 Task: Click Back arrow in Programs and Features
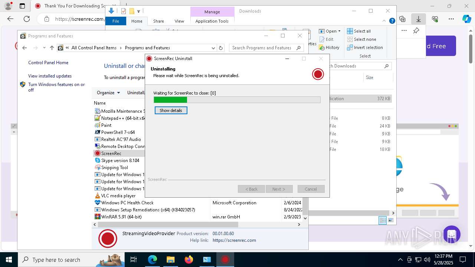[x=24, y=48]
